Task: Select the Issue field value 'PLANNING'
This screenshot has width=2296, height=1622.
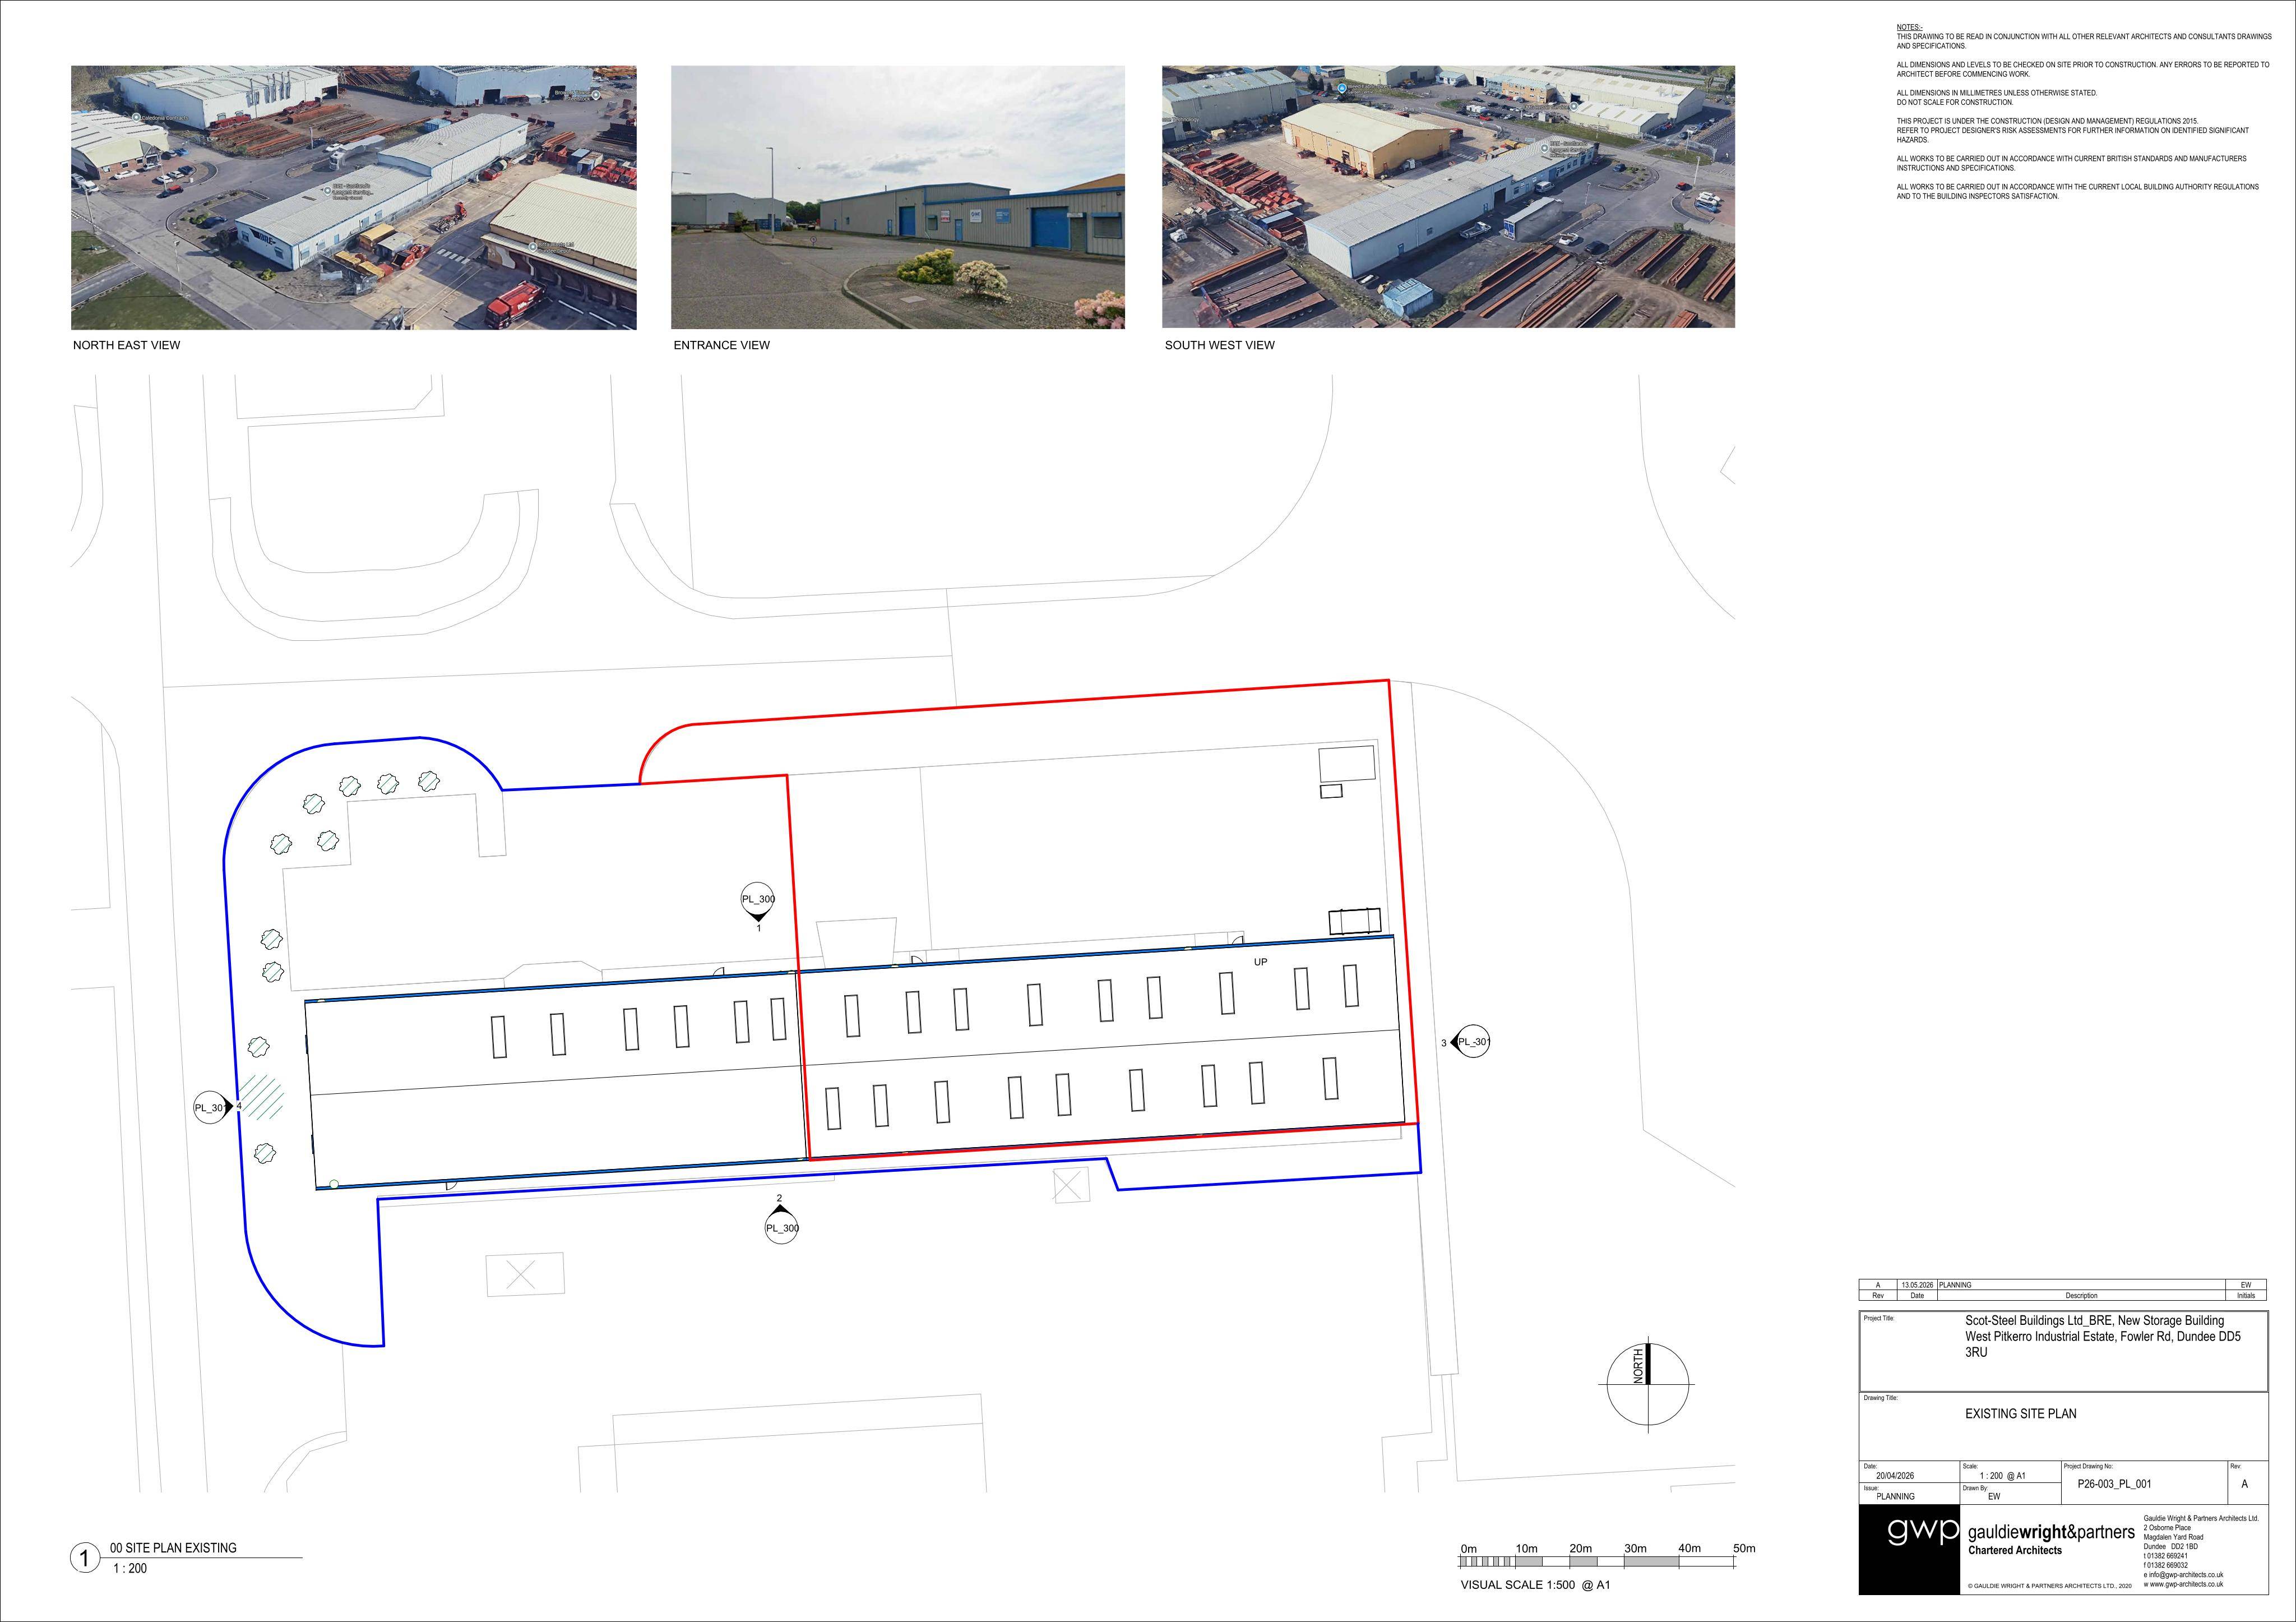Action: [x=1895, y=1497]
